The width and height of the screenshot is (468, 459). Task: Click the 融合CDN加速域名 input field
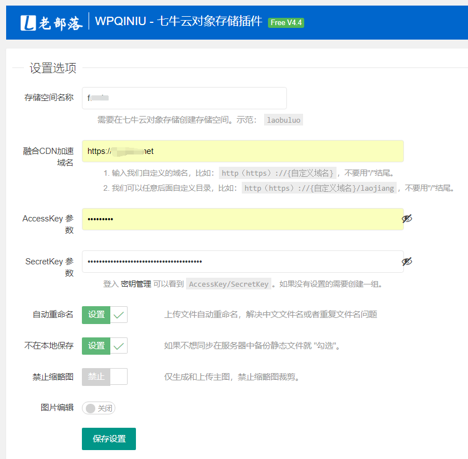click(x=243, y=151)
